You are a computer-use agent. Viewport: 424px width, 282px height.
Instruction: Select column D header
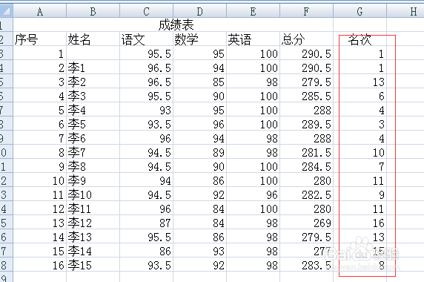199,11
